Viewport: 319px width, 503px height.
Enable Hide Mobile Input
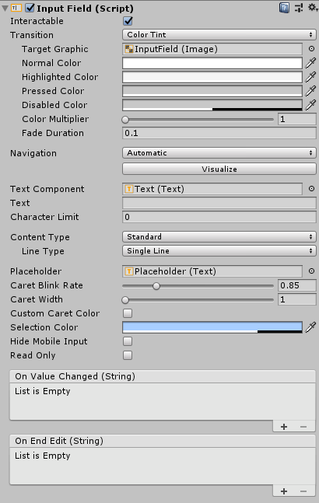[128, 341]
